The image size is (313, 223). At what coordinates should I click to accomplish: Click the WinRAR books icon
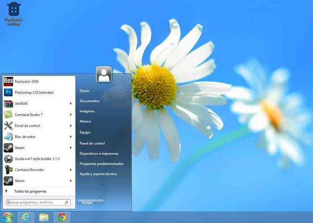(x=8, y=103)
